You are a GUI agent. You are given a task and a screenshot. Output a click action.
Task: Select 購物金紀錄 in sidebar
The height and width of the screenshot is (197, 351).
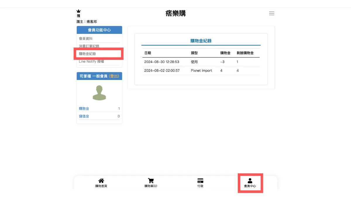tap(87, 54)
